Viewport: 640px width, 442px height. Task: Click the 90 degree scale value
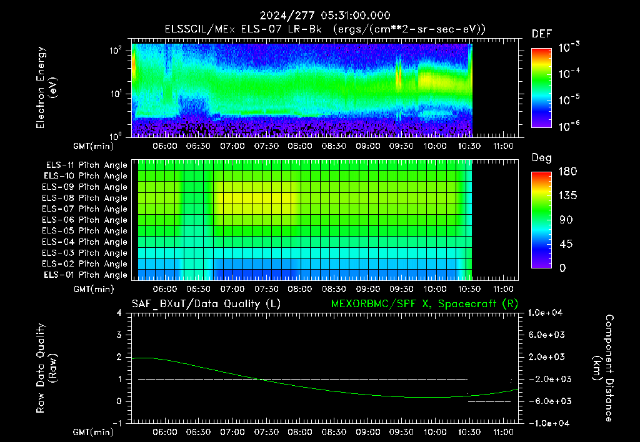coord(566,220)
